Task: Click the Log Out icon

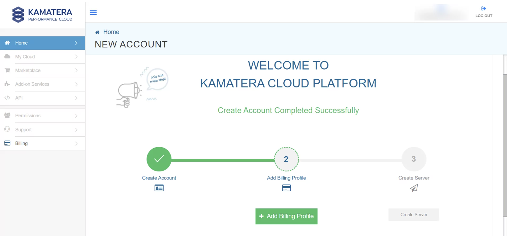Action: [484, 8]
